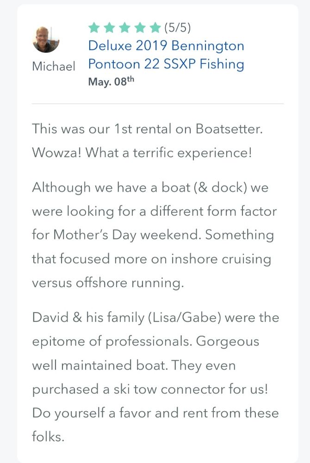Click the (5/5) rating score
This screenshot has width=310, height=463.
[178, 27]
